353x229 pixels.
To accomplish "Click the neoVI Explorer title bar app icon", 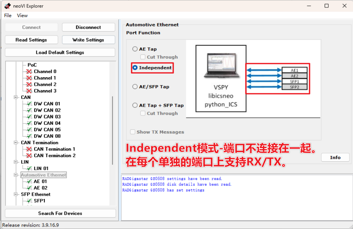I will (x=7, y=6).
